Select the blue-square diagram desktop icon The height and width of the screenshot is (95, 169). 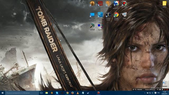point(100,27)
